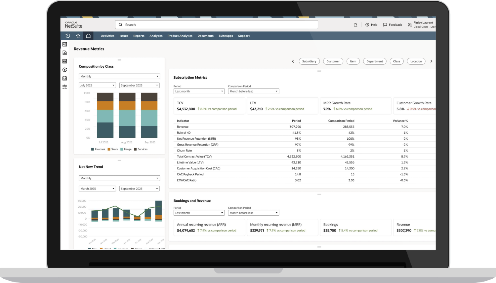The image size is (496, 283).
Task: Select the billing icon in the left sidebar
Action: pyautogui.click(x=64, y=61)
